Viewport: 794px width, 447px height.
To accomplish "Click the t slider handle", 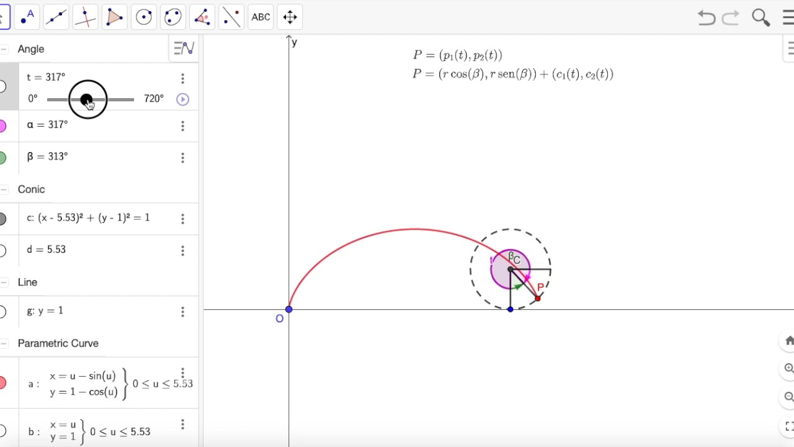I will click(x=86, y=99).
